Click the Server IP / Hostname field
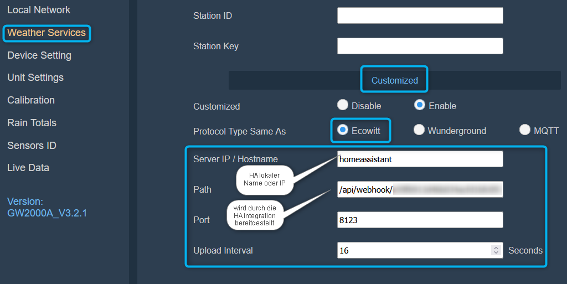Image resolution: width=567 pixels, height=284 pixels. pos(420,159)
